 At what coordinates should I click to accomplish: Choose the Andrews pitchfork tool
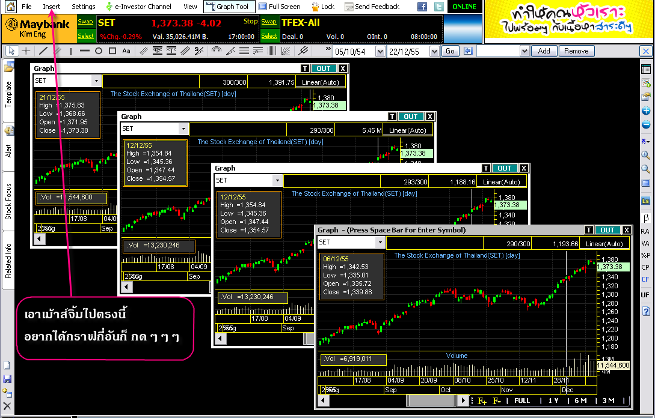pos(303,51)
